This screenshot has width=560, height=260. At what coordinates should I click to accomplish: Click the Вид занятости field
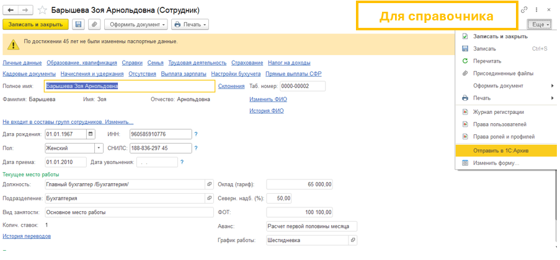click(x=129, y=212)
